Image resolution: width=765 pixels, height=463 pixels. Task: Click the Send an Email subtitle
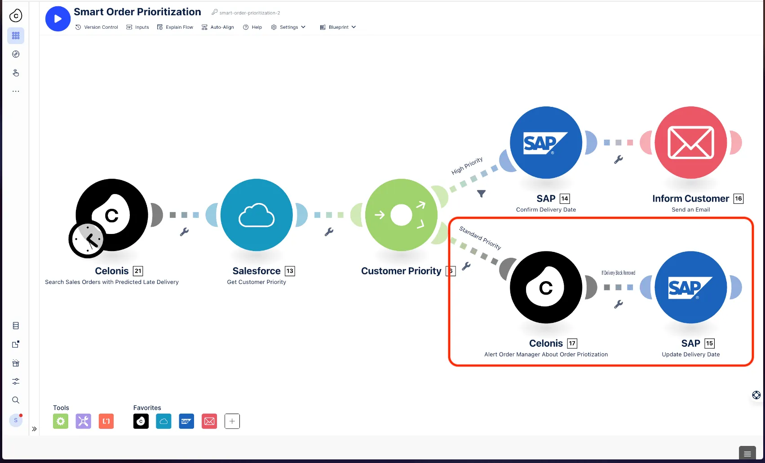[691, 210]
